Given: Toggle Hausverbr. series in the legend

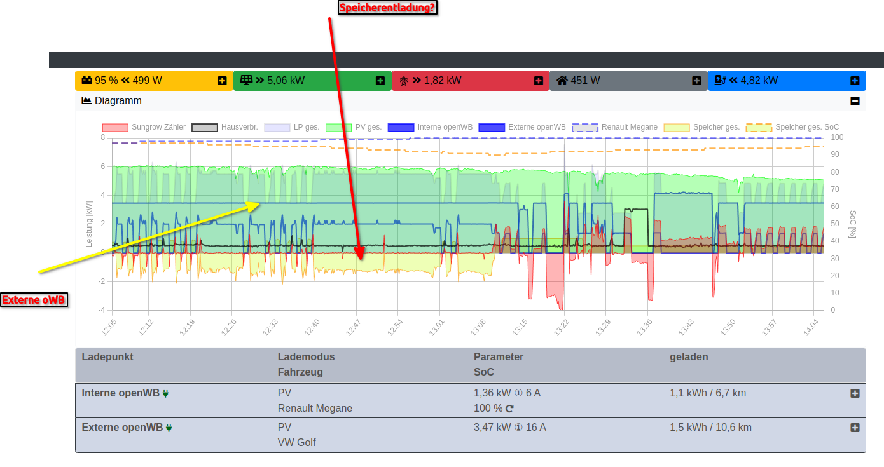Looking at the screenshot, I should pyautogui.click(x=224, y=127).
